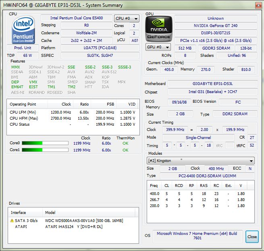The width and height of the screenshot is (264, 251).
Task: Click the SLGTK, SLGH7 SSPEC field
Action: point(100,55)
